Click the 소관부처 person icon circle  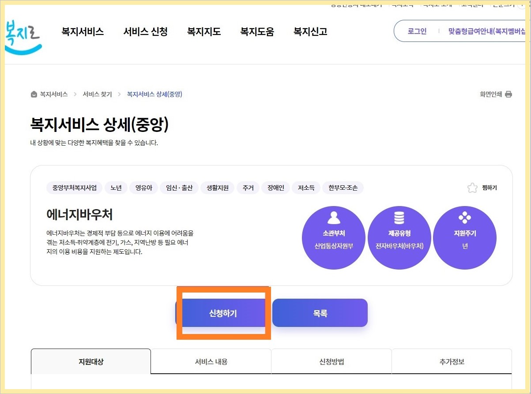tap(333, 237)
